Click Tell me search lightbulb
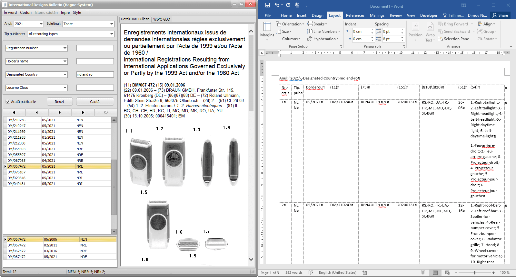Screen dimensions: 516x277 point(445,15)
